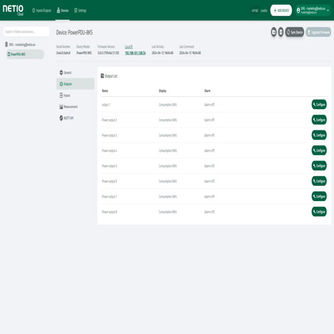Click the trash delete device icon
334x334 pixels.
coord(281,32)
